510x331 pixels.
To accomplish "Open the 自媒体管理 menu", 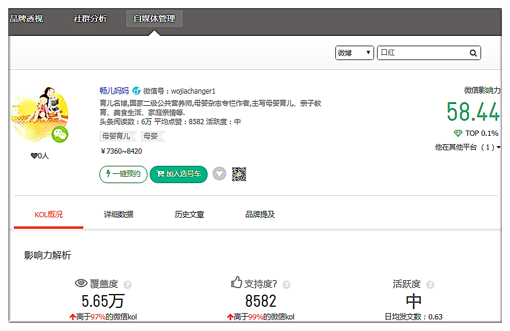I will point(154,18).
